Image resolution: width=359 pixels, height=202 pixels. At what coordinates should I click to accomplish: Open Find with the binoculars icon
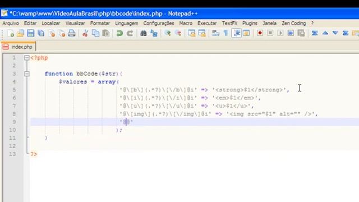(x=144, y=34)
